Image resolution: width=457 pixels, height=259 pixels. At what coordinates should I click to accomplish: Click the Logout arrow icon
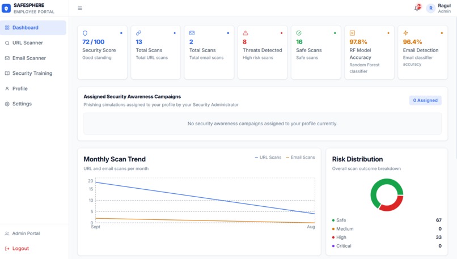7,248
